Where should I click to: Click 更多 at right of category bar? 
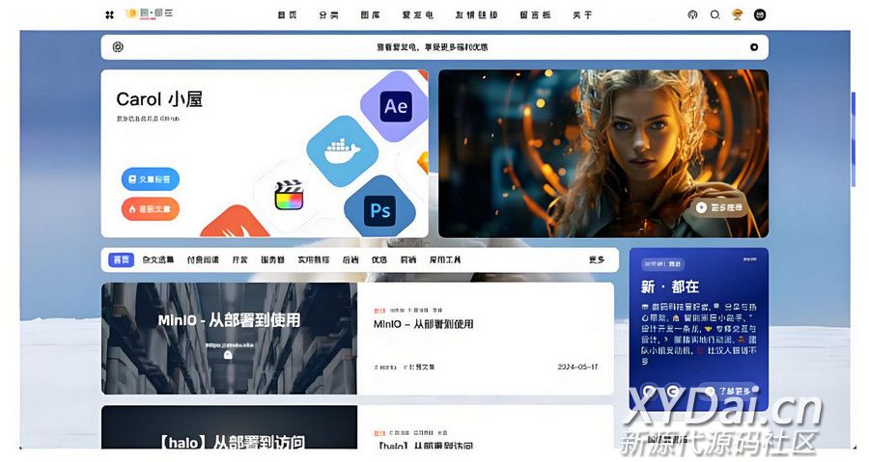tap(597, 260)
